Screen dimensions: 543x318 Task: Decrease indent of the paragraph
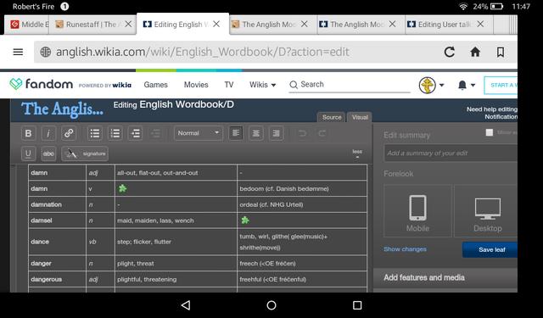pos(155,133)
